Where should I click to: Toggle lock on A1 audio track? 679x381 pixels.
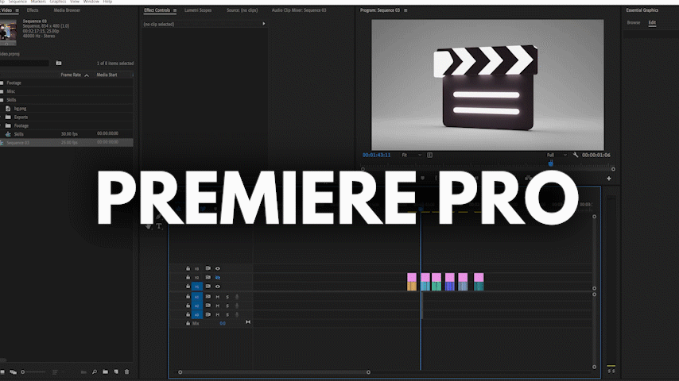[188, 297]
